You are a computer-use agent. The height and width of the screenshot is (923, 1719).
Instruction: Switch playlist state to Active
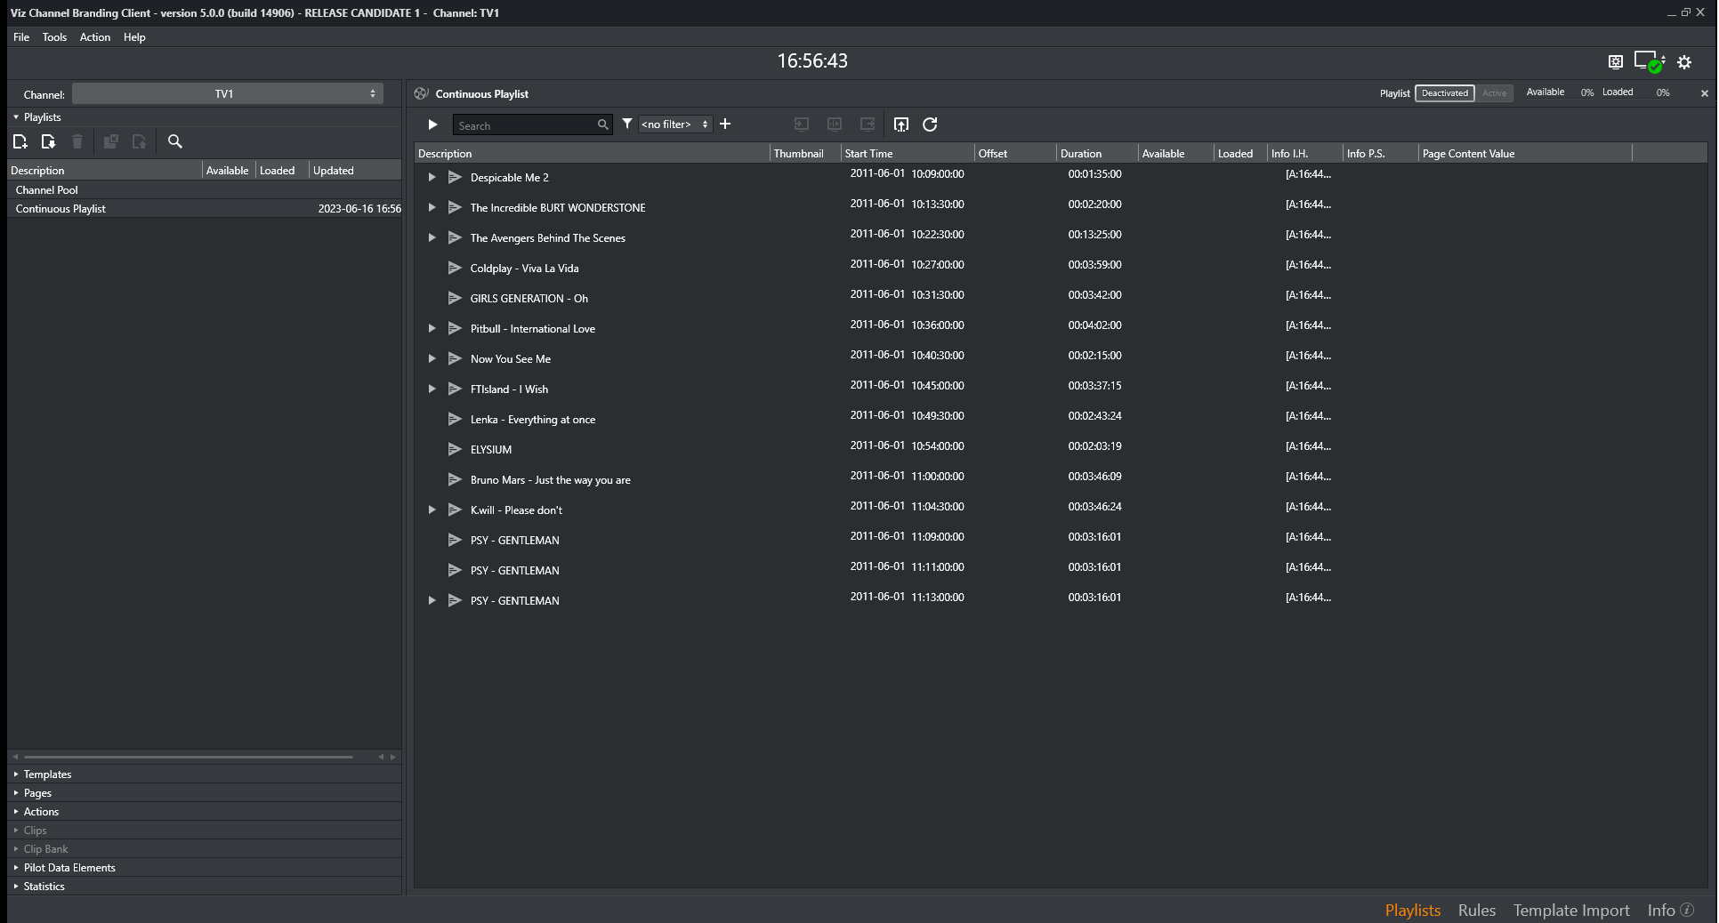[1494, 93]
